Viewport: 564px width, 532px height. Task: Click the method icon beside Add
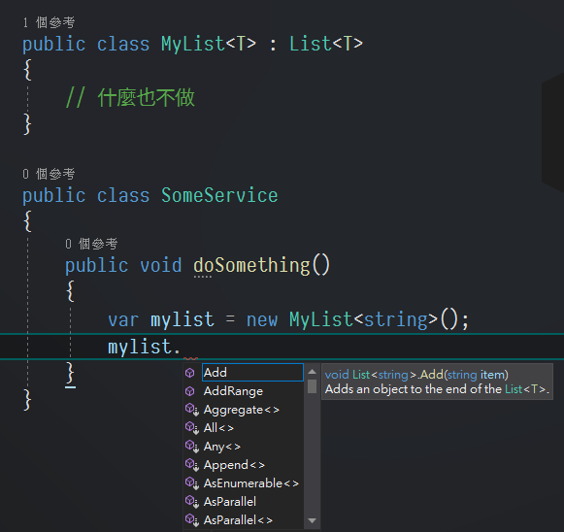coord(190,373)
